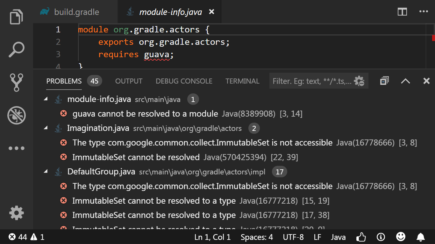Select the Source Control icon
This screenshot has height=244, width=435.
pos(16,82)
